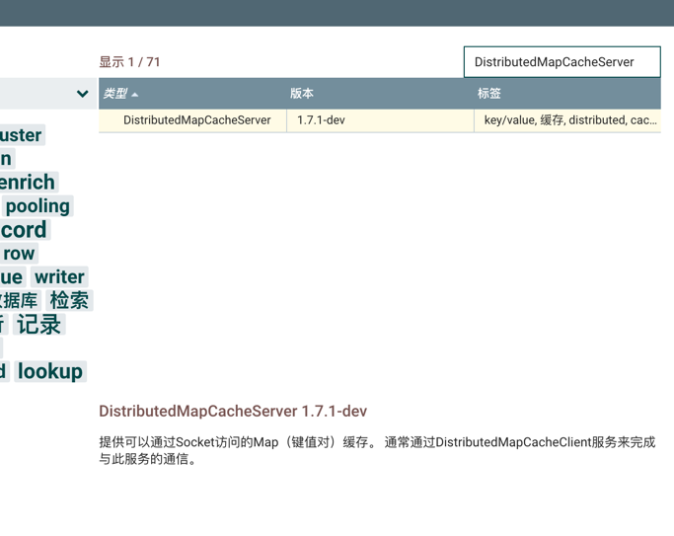Click the 显示 1 / 71 count label

pos(129,62)
